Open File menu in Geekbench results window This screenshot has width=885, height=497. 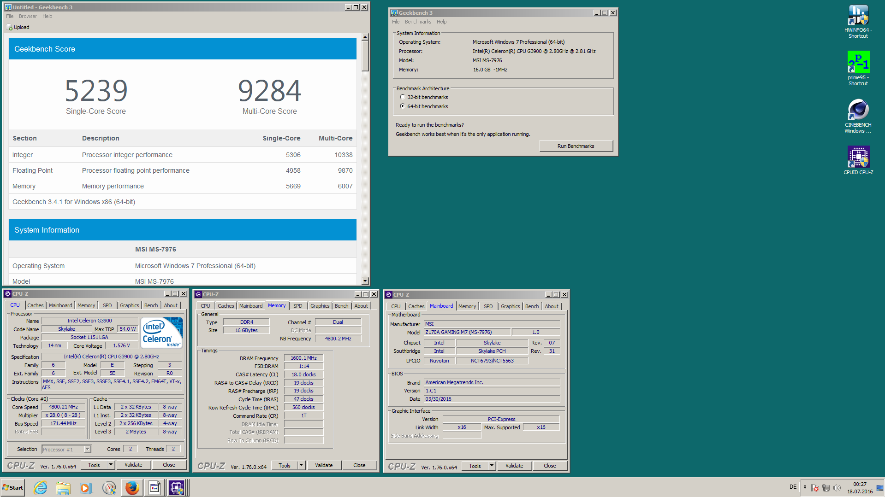(x=10, y=16)
